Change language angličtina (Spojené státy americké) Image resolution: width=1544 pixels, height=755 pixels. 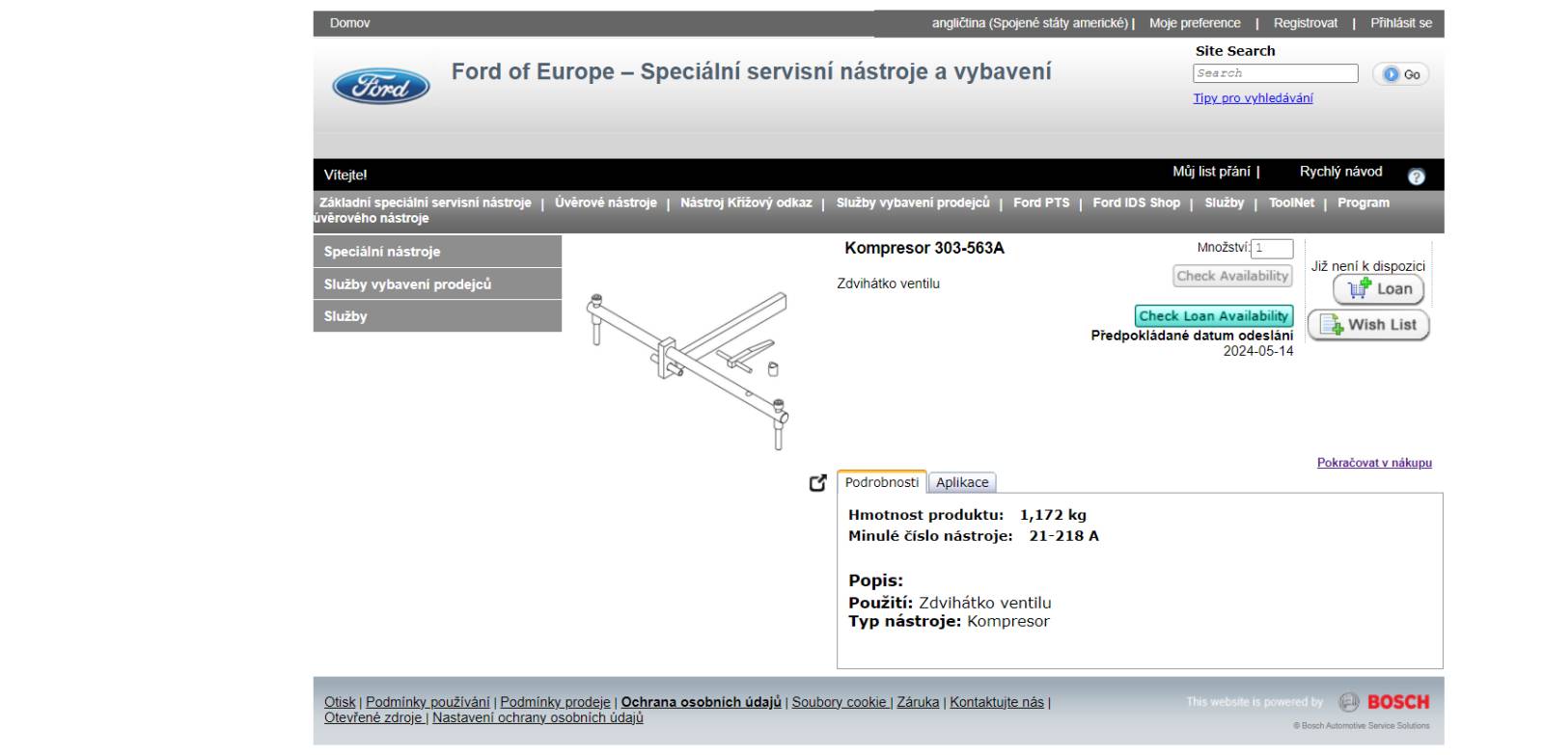coord(1030,23)
